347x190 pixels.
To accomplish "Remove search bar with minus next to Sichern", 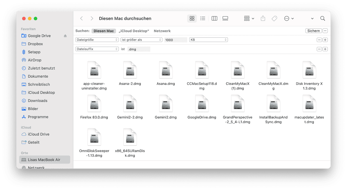I will click(325, 31).
